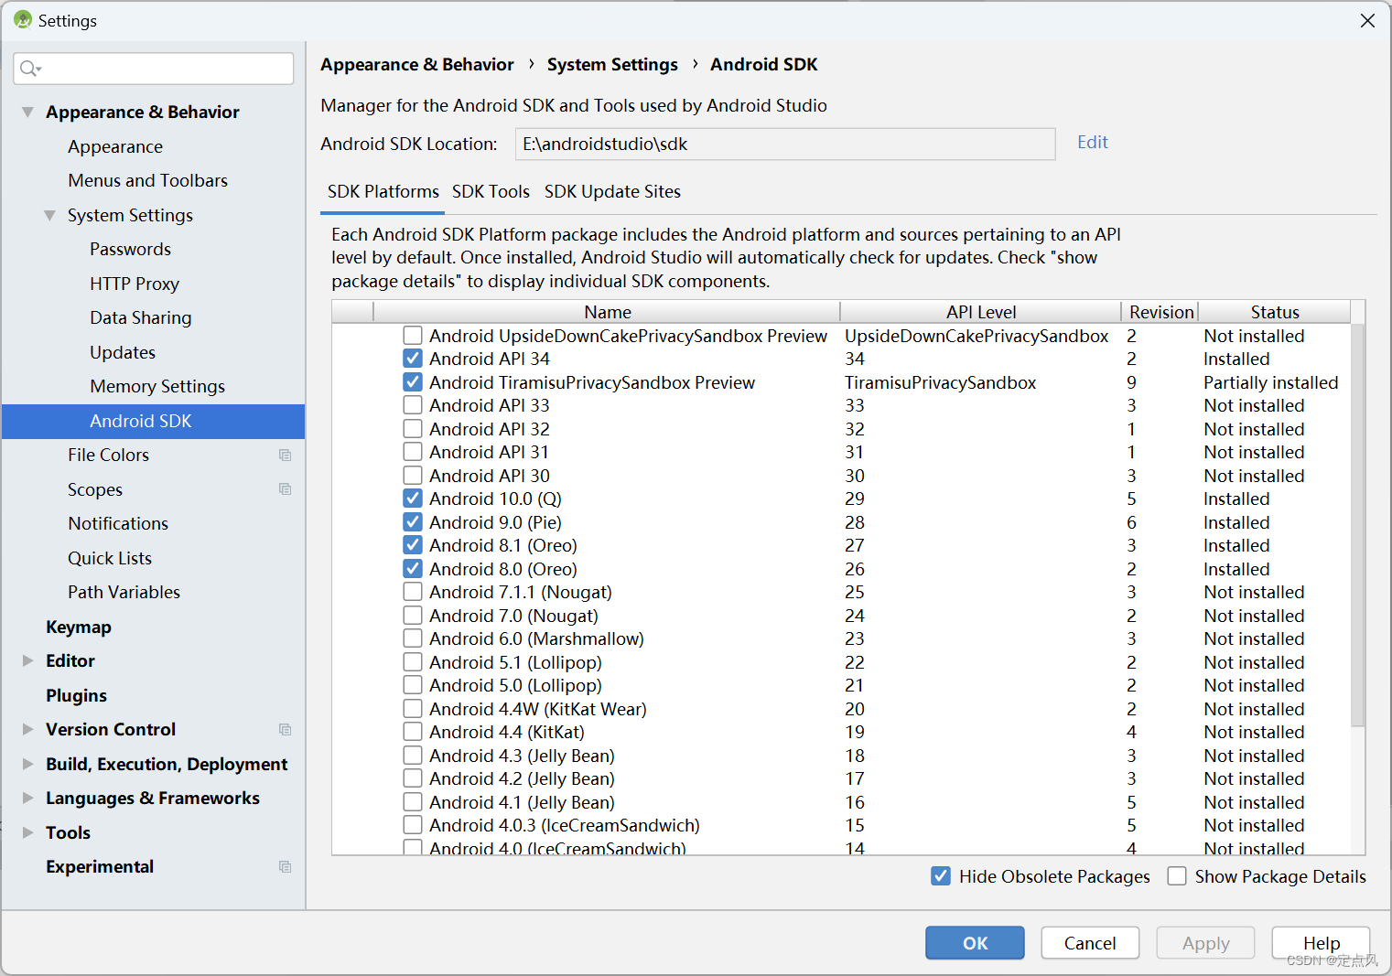Screen dimensions: 1392x976
Task: Switch to the SDK Tools tab
Action: coord(491,192)
